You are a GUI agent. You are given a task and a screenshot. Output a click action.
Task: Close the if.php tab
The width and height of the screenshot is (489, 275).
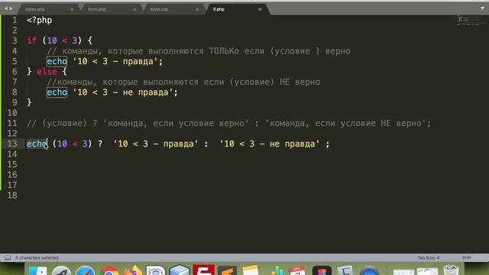pos(260,9)
